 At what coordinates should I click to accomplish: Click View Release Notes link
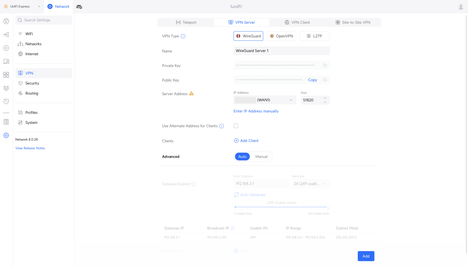[30, 148]
